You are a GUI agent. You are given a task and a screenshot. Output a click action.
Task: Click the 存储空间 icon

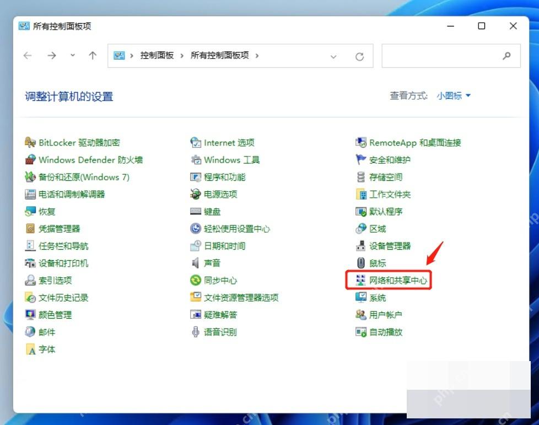[361, 177]
